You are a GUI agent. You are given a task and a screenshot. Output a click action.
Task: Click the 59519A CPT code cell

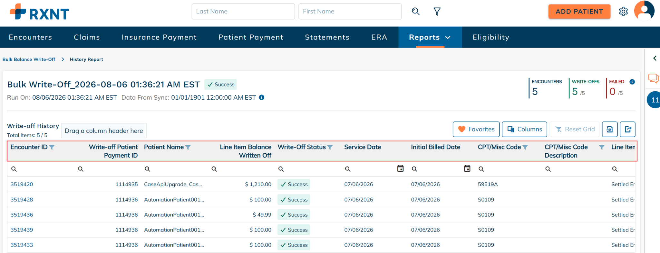tap(488, 184)
